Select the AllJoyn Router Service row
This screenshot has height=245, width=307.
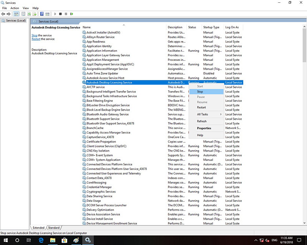click(162, 37)
